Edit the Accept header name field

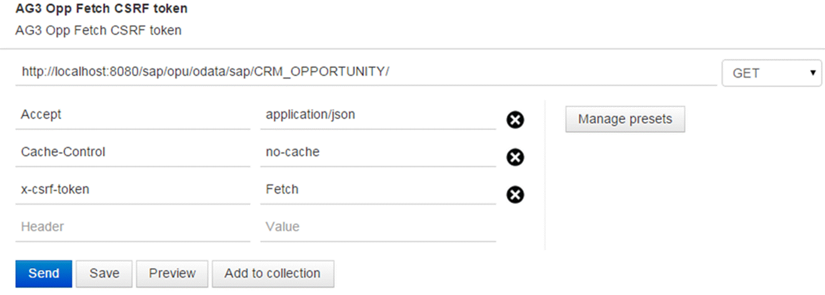tap(132, 115)
